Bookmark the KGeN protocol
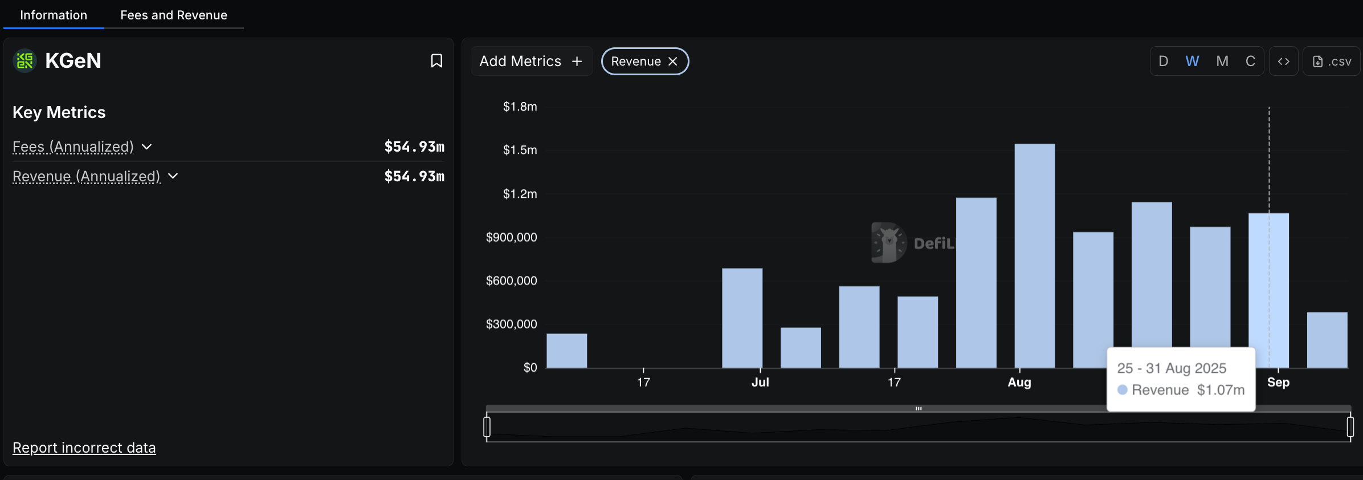 click(x=436, y=61)
